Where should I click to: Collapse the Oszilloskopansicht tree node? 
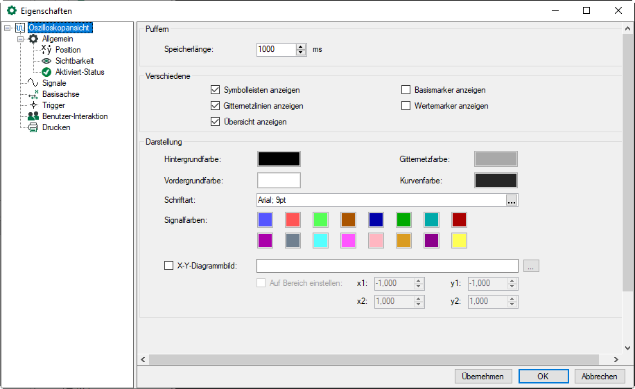click(7, 28)
